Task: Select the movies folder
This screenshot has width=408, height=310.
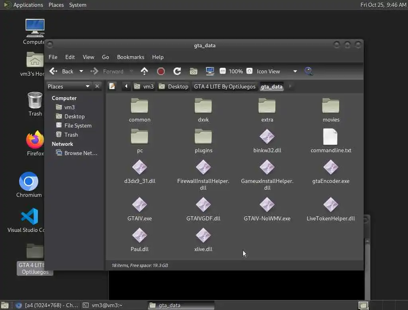Action: (x=331, y=110)
